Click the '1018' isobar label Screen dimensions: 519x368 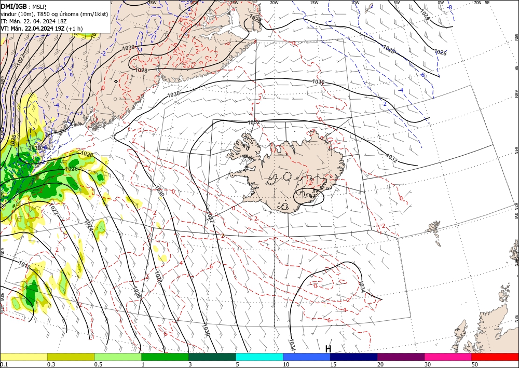[24, 264]
